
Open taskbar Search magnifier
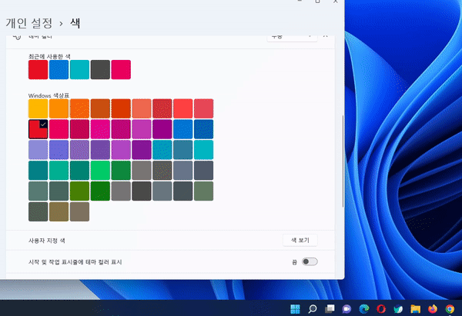tap(313, 308)
